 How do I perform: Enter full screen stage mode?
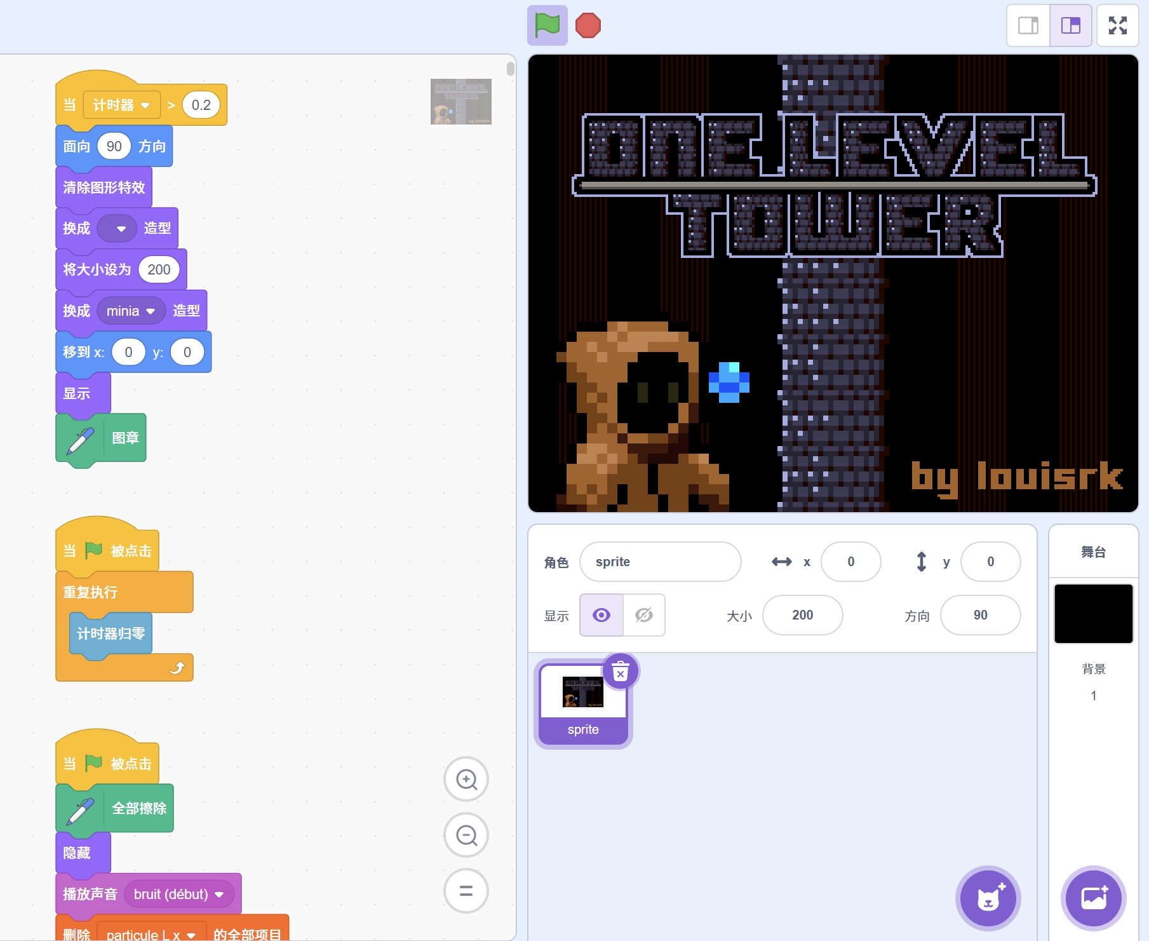click(1117, 26)
